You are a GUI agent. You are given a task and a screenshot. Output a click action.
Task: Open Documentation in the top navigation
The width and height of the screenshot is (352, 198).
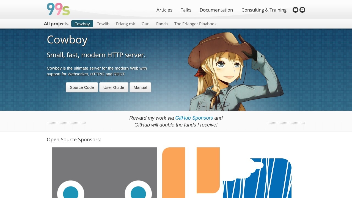(x=216, y=10)
